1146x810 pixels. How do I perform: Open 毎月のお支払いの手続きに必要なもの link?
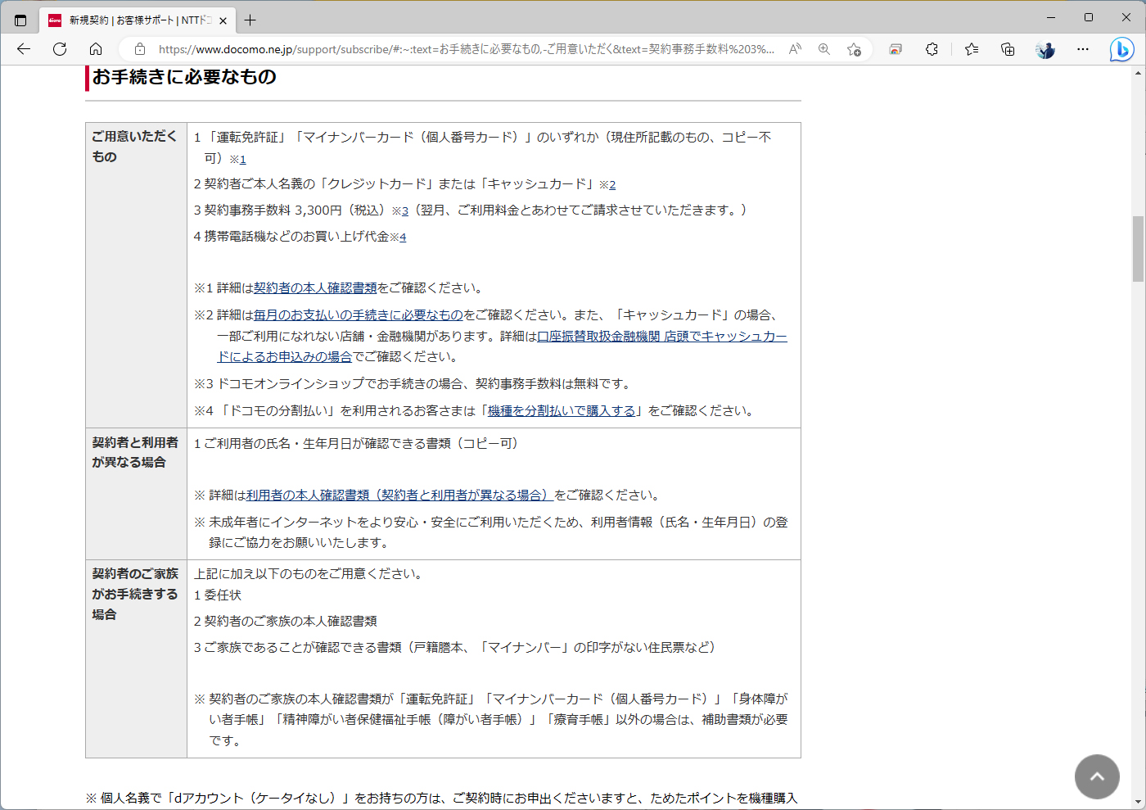tap(359, 315)
